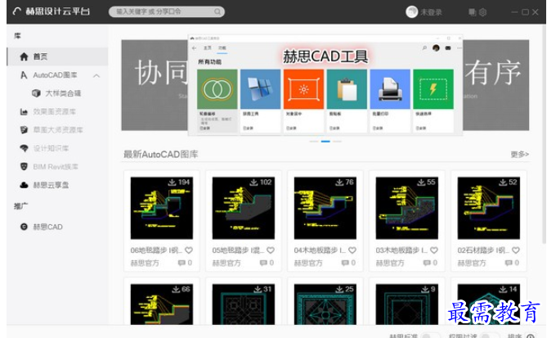Click download icon showing 194 downloads
The image size is (547, 338).
coord(172,183)
